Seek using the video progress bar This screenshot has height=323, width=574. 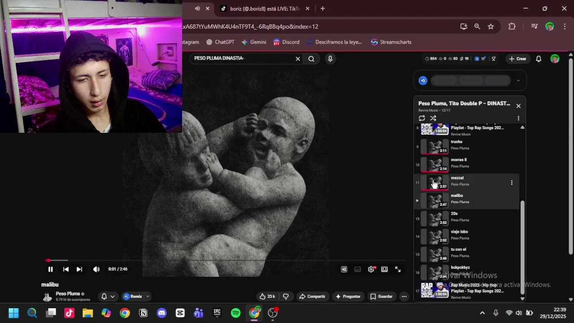coord(226,260)
